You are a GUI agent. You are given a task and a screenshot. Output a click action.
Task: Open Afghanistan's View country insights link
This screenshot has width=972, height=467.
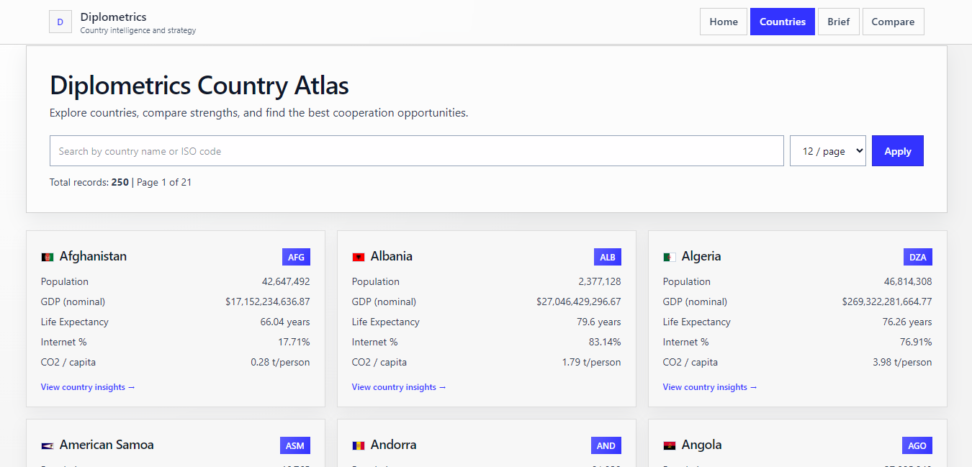(x=88, y=387)
